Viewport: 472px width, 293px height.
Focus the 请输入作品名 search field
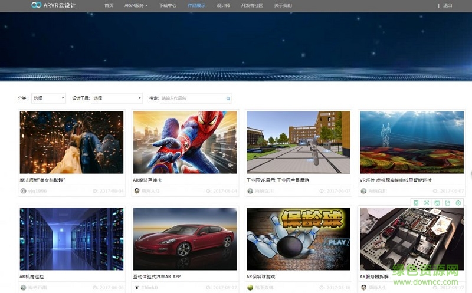tap(192, 98)
